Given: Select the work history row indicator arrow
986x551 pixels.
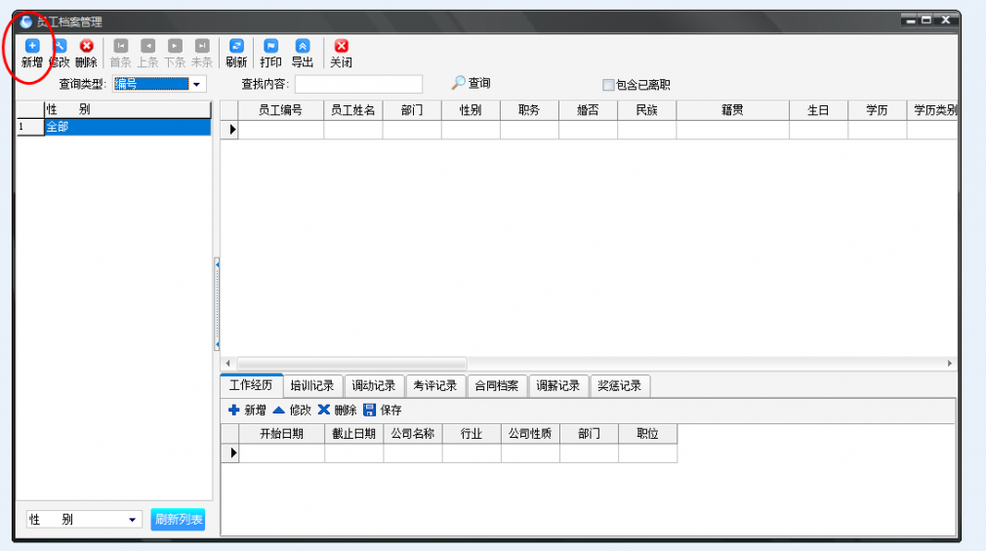Looking at the screenshot, I should 232,453.
